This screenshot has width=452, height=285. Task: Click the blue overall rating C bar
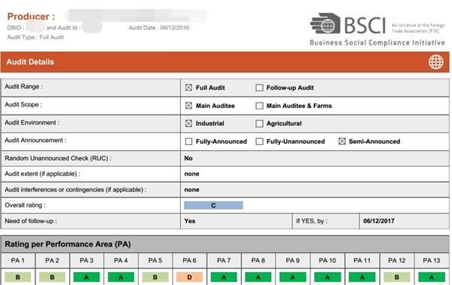point(213,205)
